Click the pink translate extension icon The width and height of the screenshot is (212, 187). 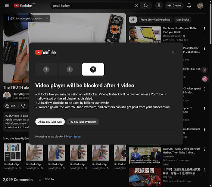pos(205,79)
